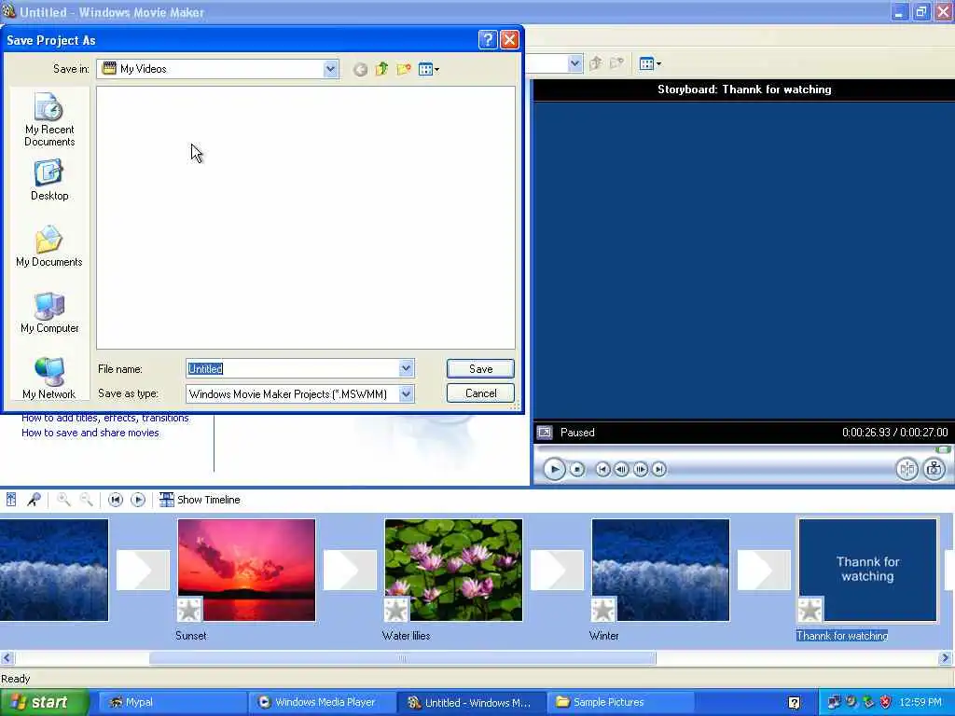Select the Thannk for watching title clip
Viewport: 955px width, 716px height.
click(x=868, y=570)
